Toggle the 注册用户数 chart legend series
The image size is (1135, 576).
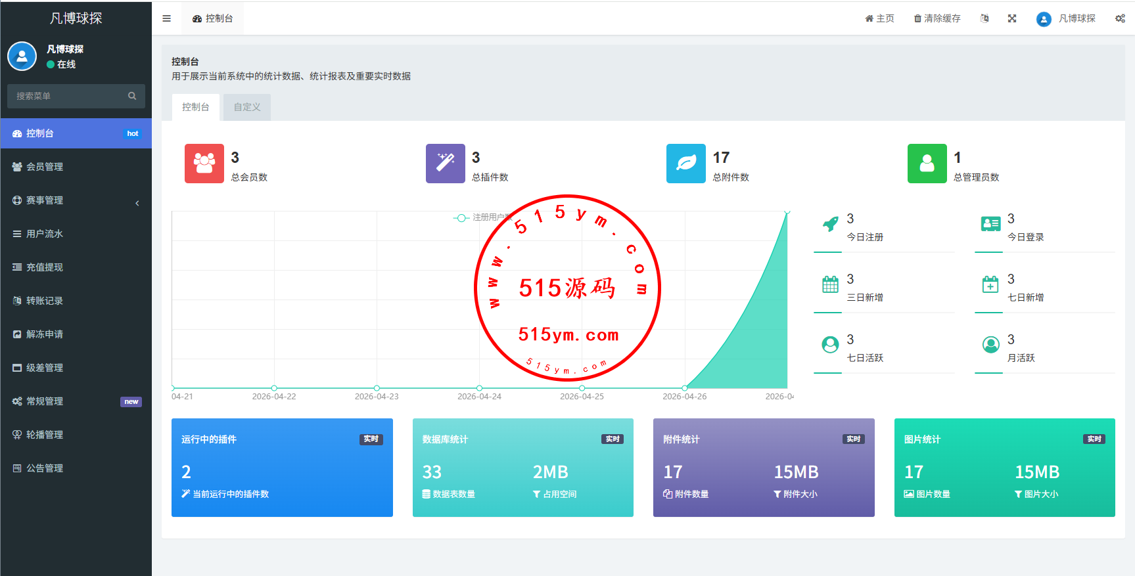[483, 217]
